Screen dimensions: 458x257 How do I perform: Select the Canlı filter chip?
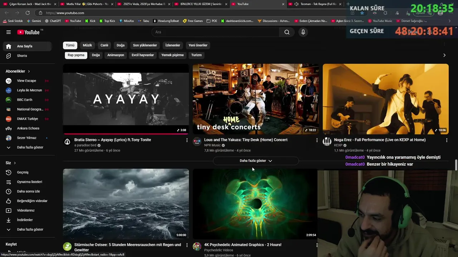(104, 45)
